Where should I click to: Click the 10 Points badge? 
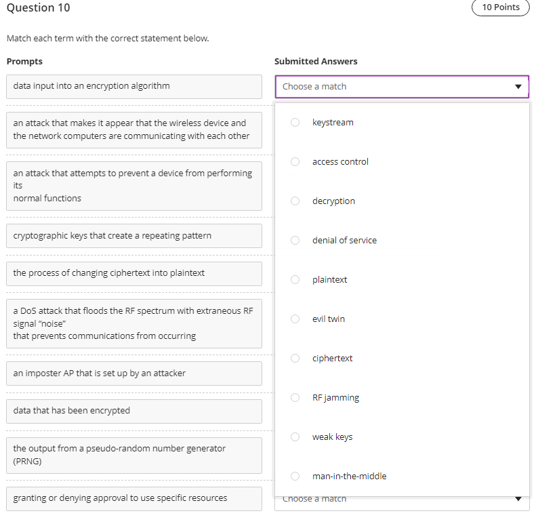click(501, 7)
